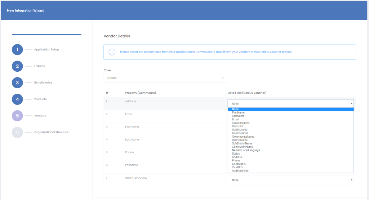This screenshot has height=200, width=369.
Task: Select FirstName from the dropdown list
Action: pos(238,113)
